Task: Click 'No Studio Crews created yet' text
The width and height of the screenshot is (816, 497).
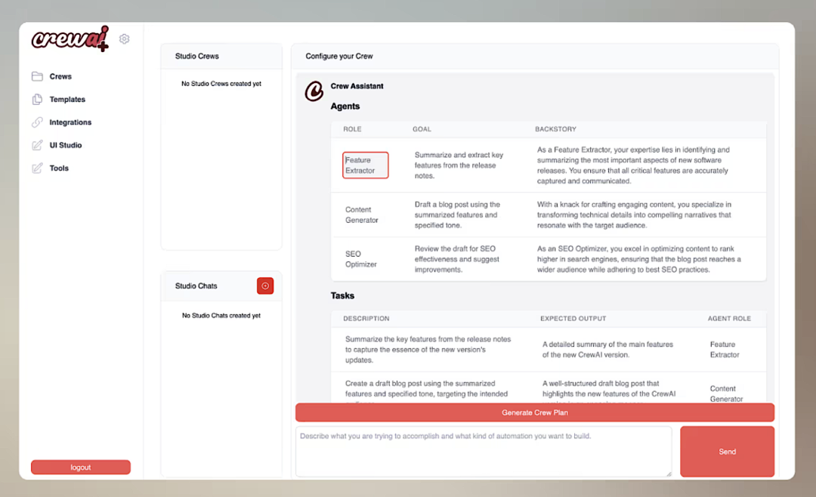Action: (221, 84)
